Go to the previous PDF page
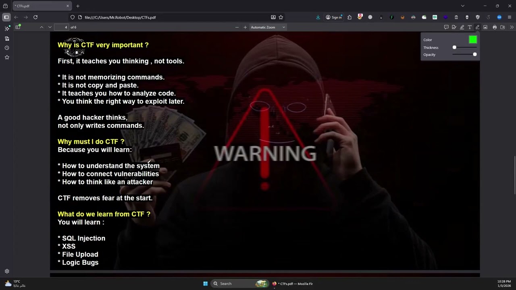The image size is (516, 290). [42, 27]
